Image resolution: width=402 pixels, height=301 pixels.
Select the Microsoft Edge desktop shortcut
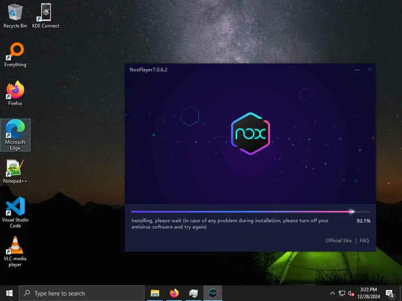[x=15, y=135]
